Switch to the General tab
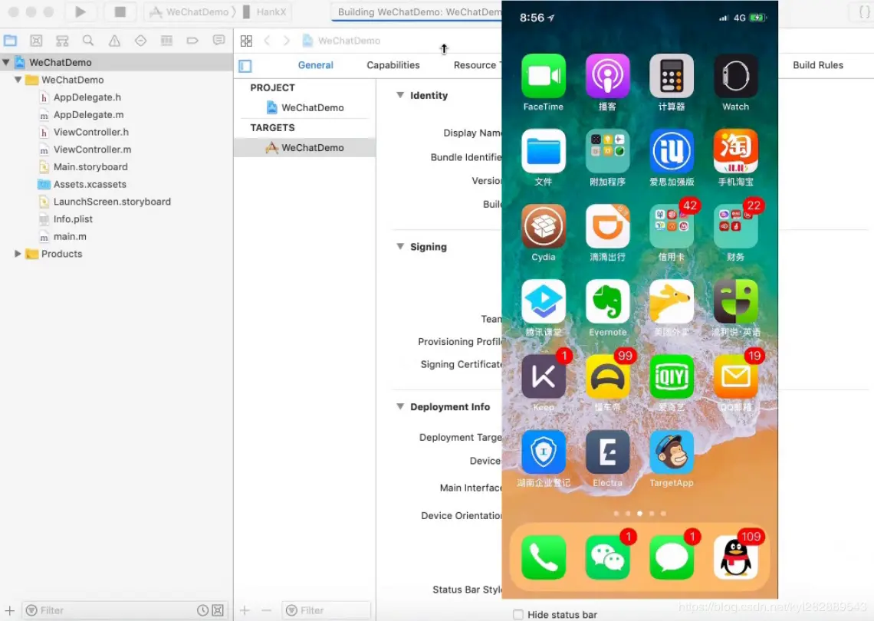Screen dimensions: 874x621 316,65
